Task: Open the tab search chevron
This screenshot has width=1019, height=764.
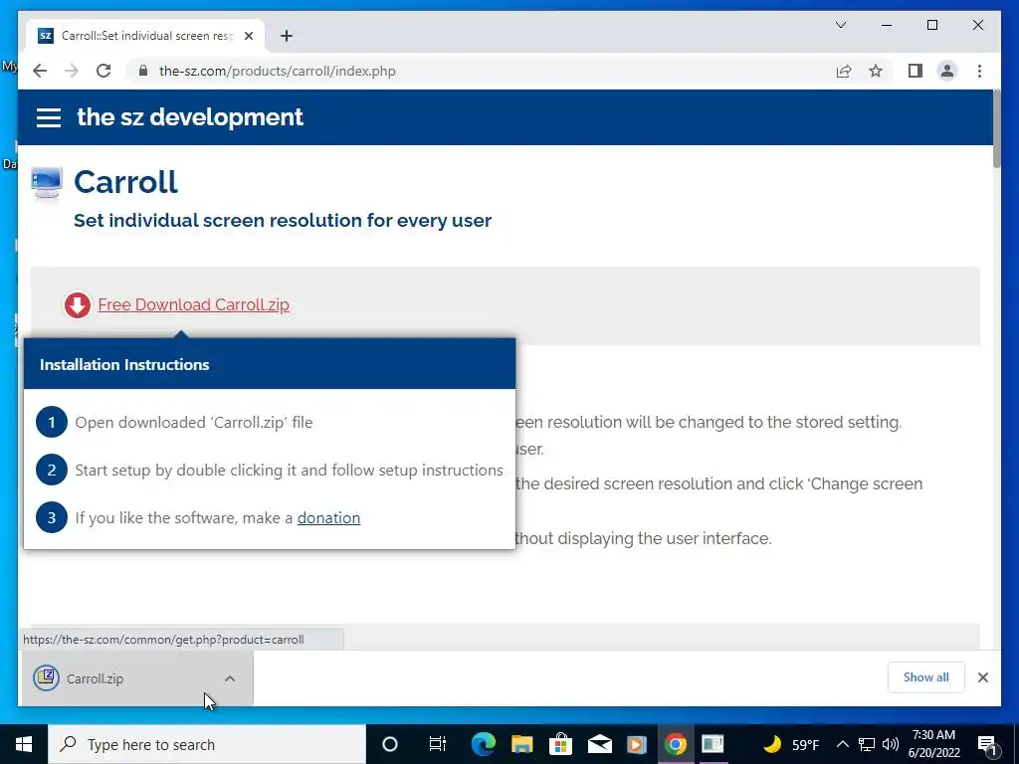Action: point(841,25)
